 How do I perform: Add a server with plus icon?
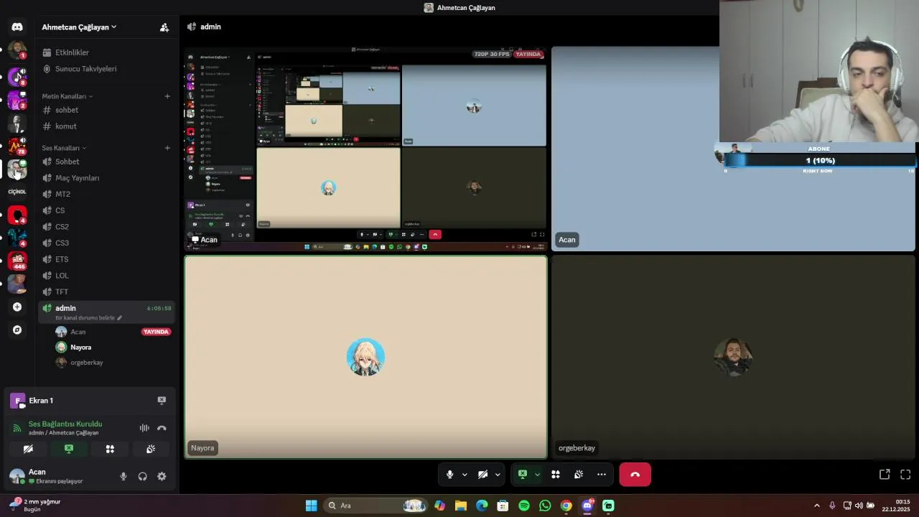pyautogui.click(x=17, y=307)
